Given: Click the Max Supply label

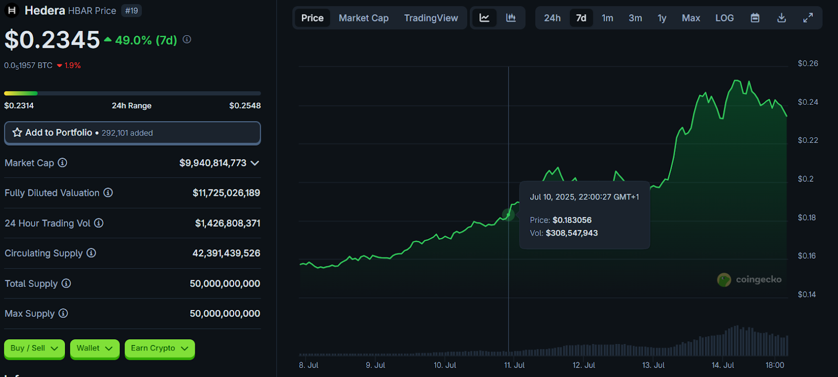Looking at the screenshot, I should [x=29, y=313].
